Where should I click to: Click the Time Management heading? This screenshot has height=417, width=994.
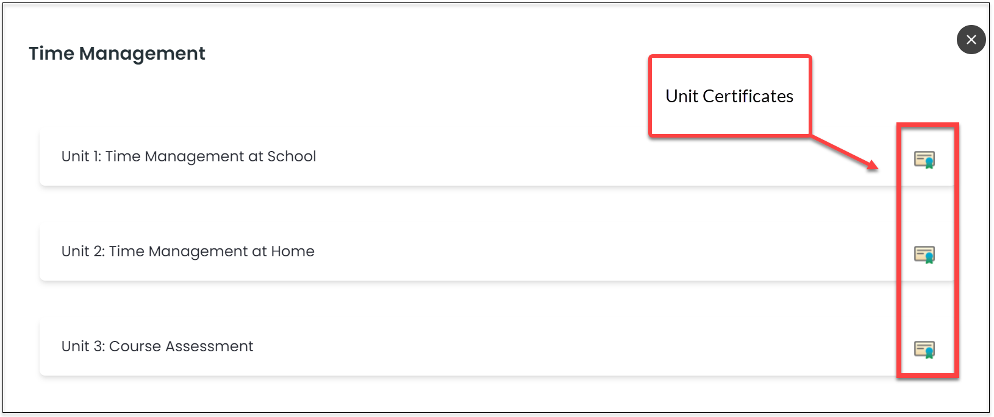click(117, 54)
